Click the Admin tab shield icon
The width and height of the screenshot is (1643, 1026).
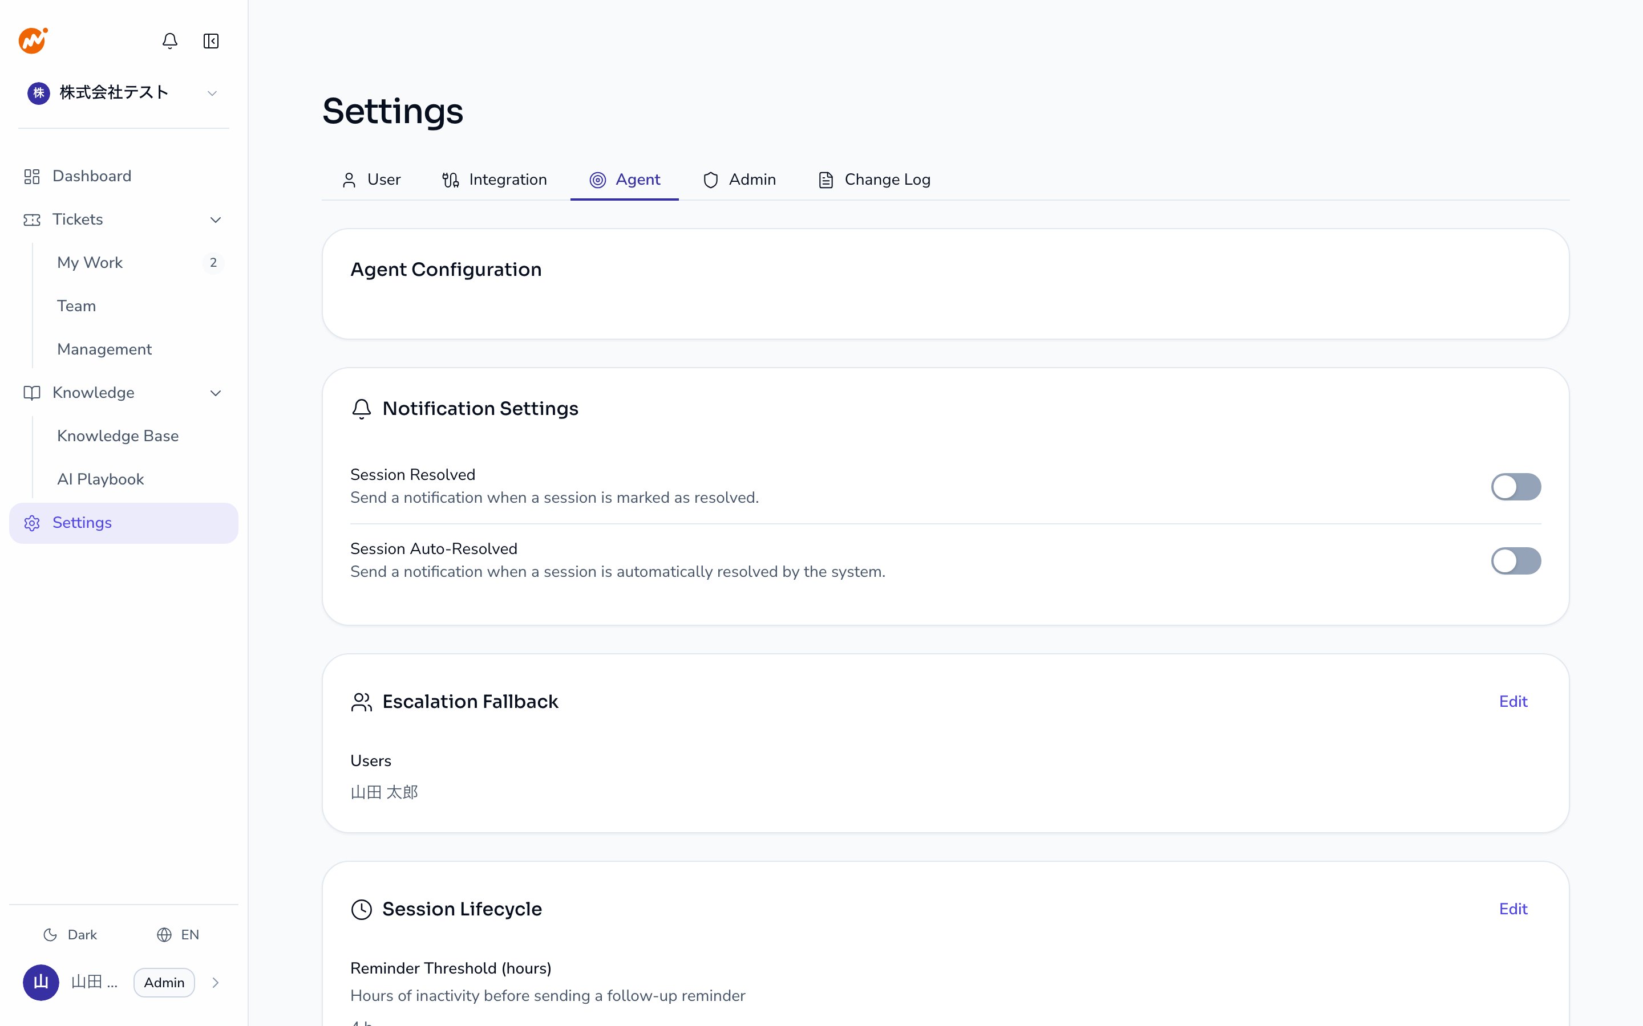point(711,180)
